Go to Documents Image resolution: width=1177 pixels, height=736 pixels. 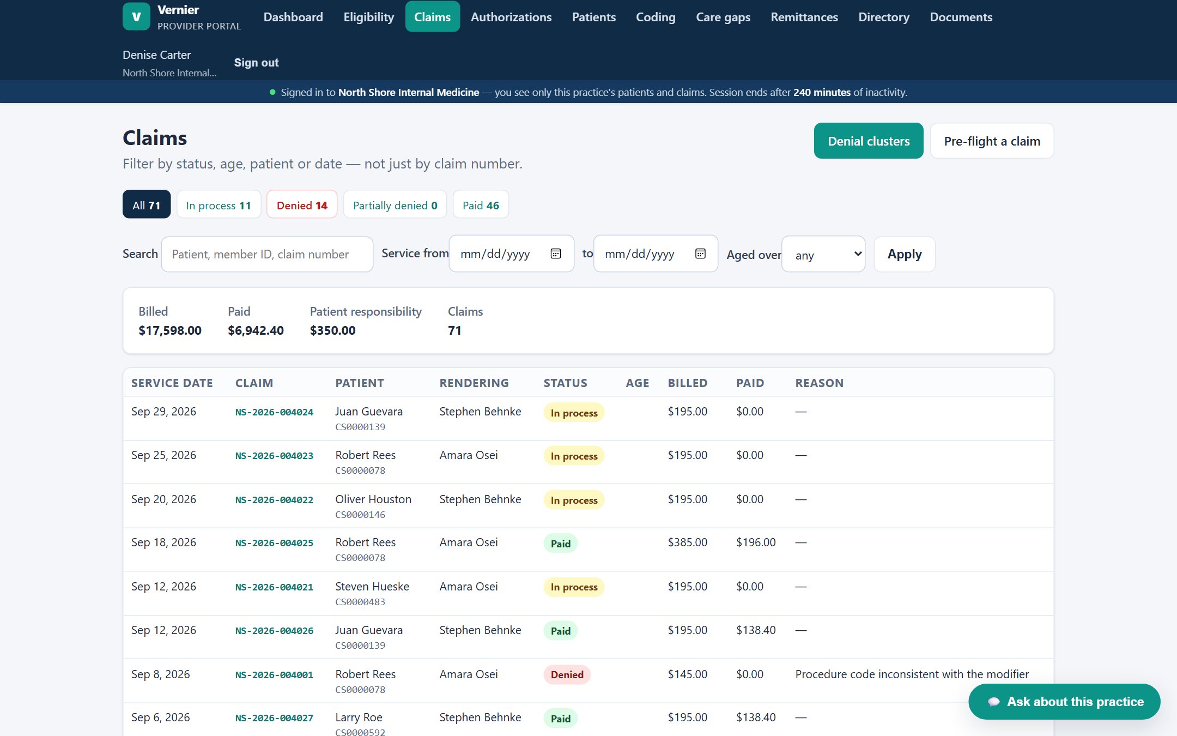pos(961,17)
